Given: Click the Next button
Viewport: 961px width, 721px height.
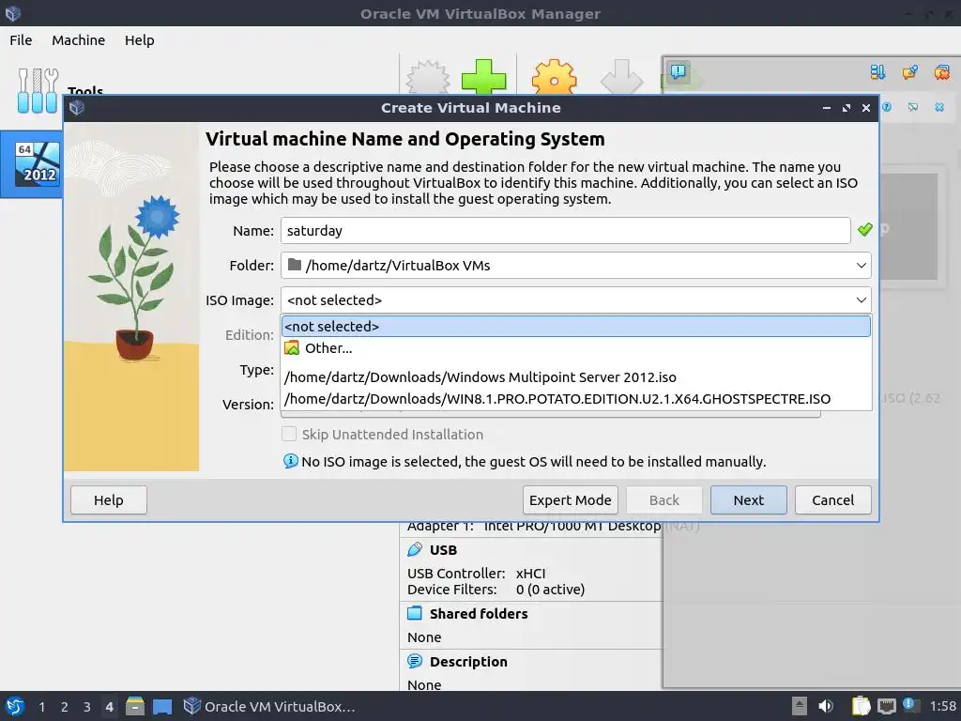Looking at the screenshot, I should [748, 500].
